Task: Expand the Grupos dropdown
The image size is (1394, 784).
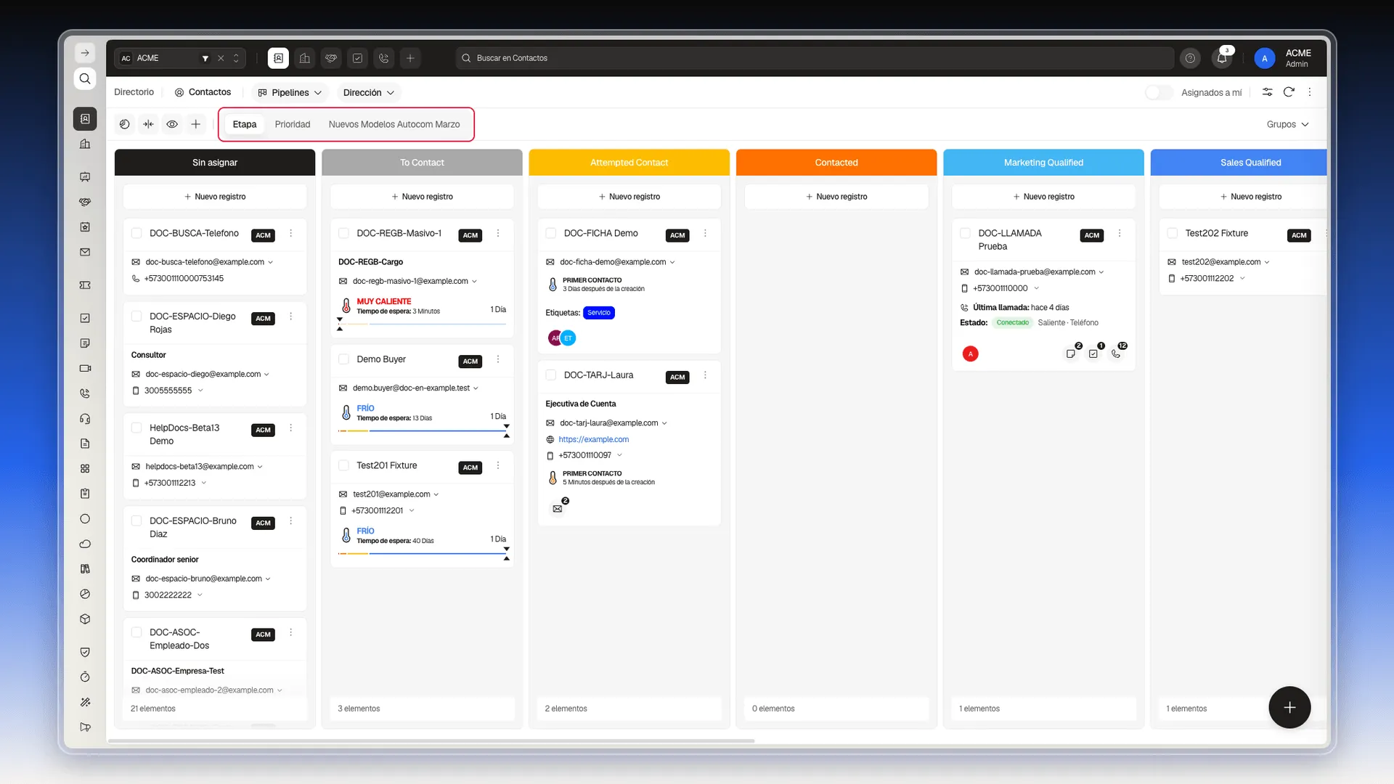Action: (x=1288, y=124)
